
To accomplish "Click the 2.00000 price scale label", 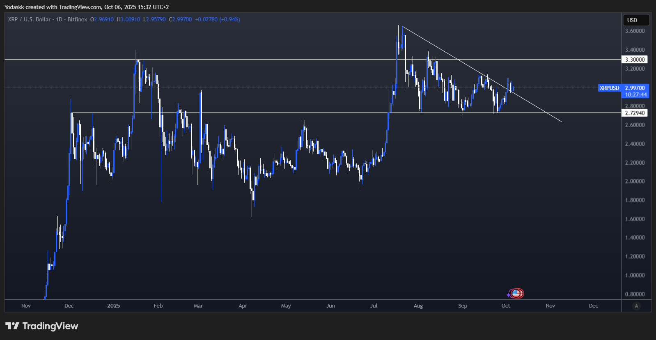I will click(x=635, y=181).
